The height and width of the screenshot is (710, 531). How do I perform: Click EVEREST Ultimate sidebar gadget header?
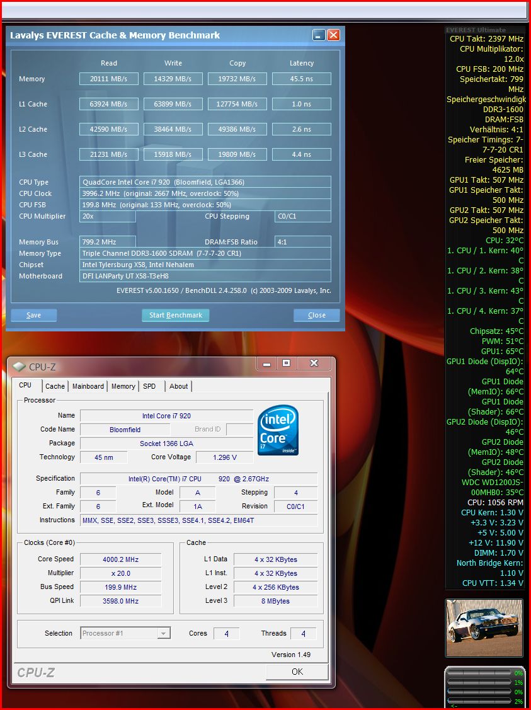[476, 30]
